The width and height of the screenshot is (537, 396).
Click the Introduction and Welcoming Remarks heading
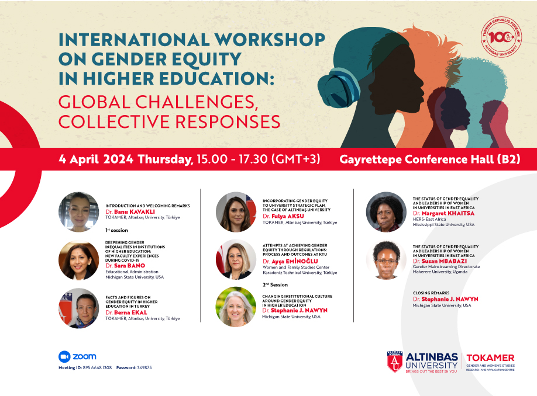147,206
